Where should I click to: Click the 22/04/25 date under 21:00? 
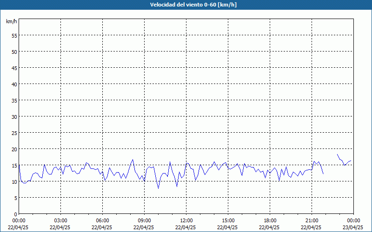[x=311, y=227]
